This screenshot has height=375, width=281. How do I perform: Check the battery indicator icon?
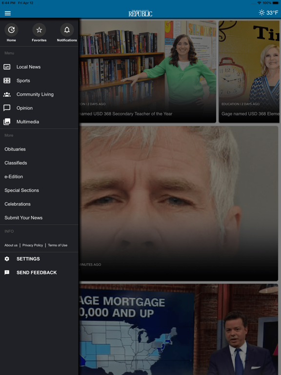point(276,3)
